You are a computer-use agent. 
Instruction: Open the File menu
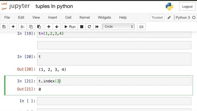click(x=7, y=17)
